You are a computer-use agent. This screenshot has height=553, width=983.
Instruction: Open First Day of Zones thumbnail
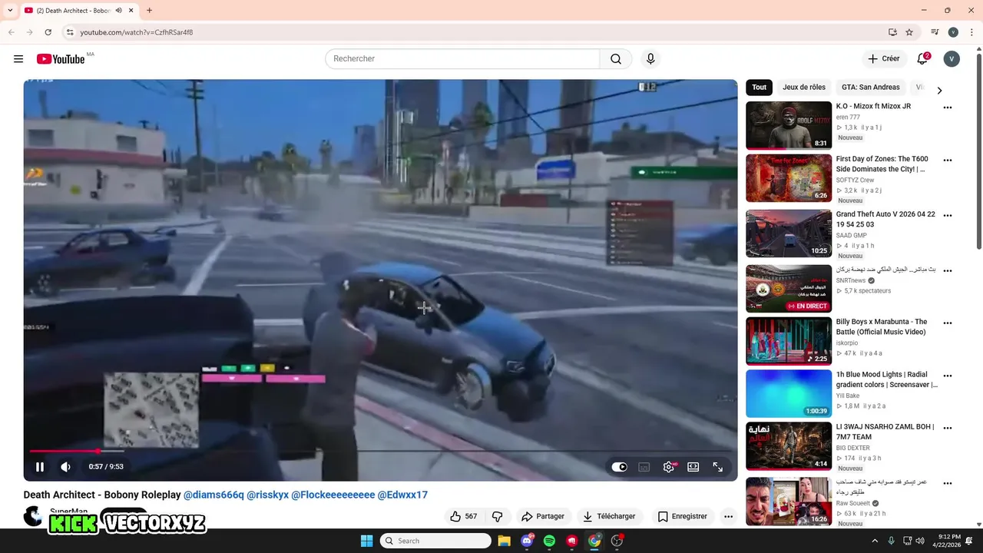click(x=789, y=178)
